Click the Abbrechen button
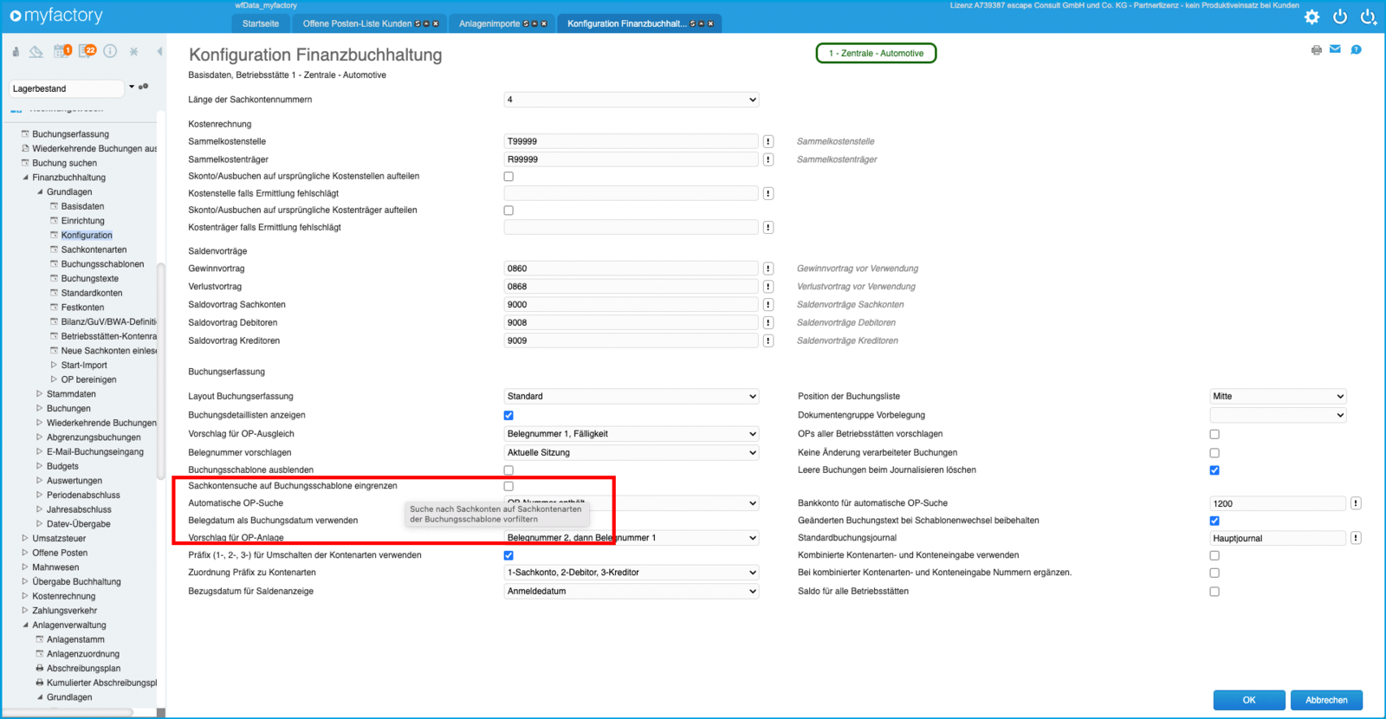The image size is (1386, 719). [1326, 700]
